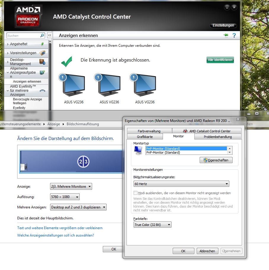Open 'Text und weitere Elemente vergrößern' link

(x=60, y=228)
